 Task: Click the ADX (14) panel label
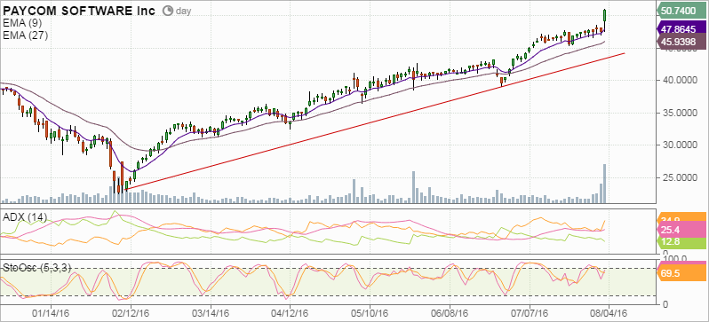tap(25, 217)
